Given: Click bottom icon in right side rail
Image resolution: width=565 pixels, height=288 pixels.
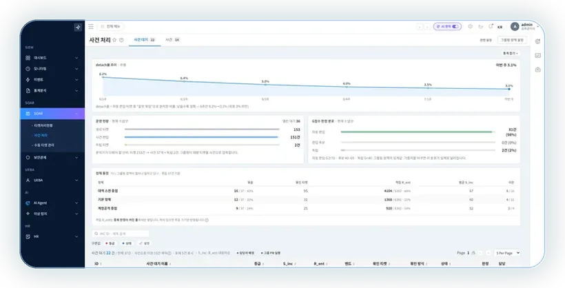Looking at the screenshot, I should click(537, 70).
